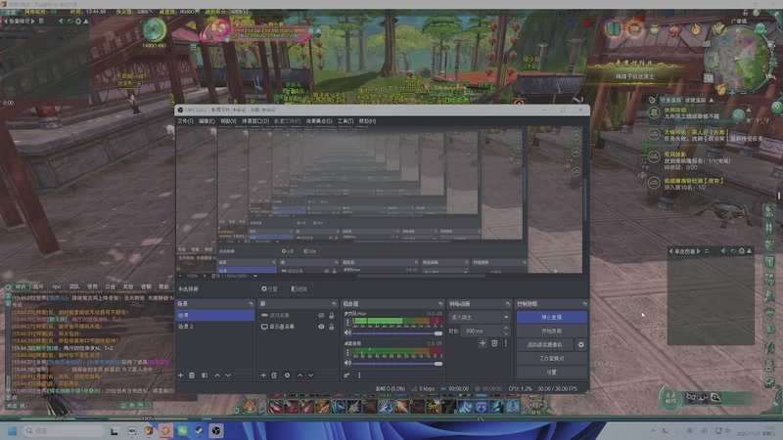Open the View (V) menu

(x=228, y=121)
